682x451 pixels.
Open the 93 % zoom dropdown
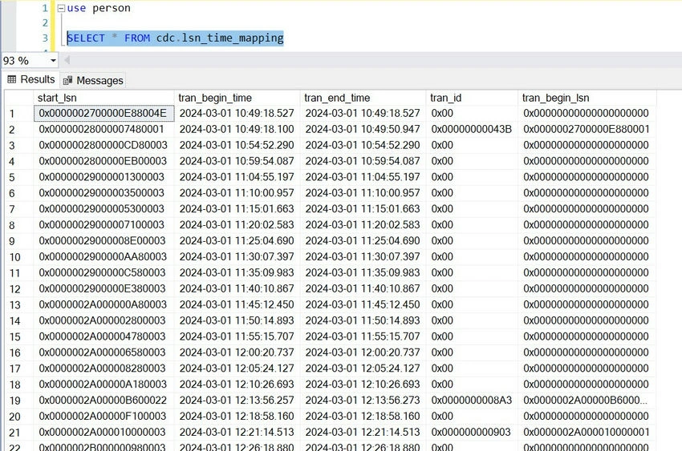(x=53, y=60)
